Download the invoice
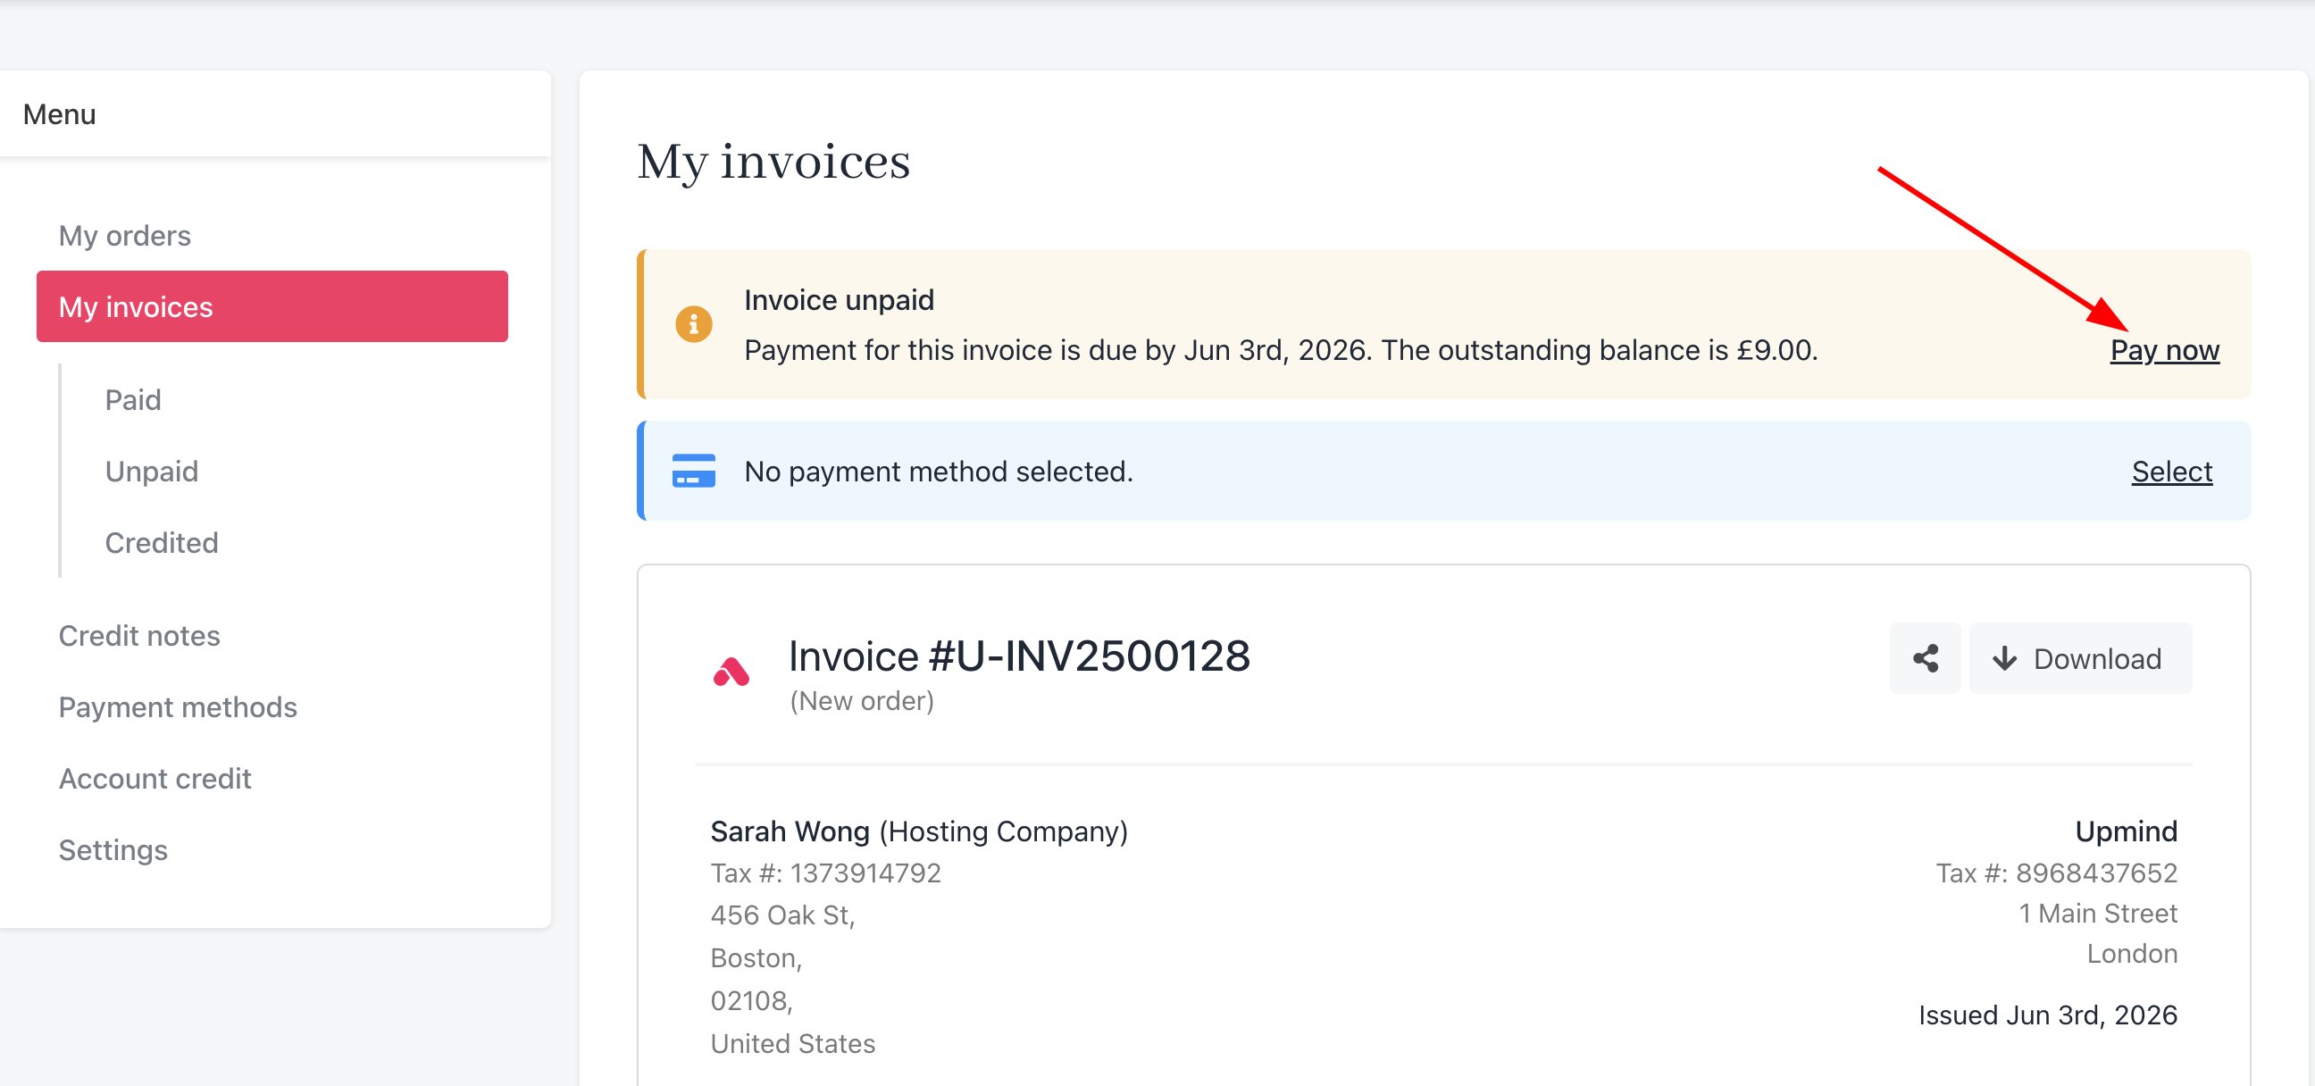 pos(2080,658)
